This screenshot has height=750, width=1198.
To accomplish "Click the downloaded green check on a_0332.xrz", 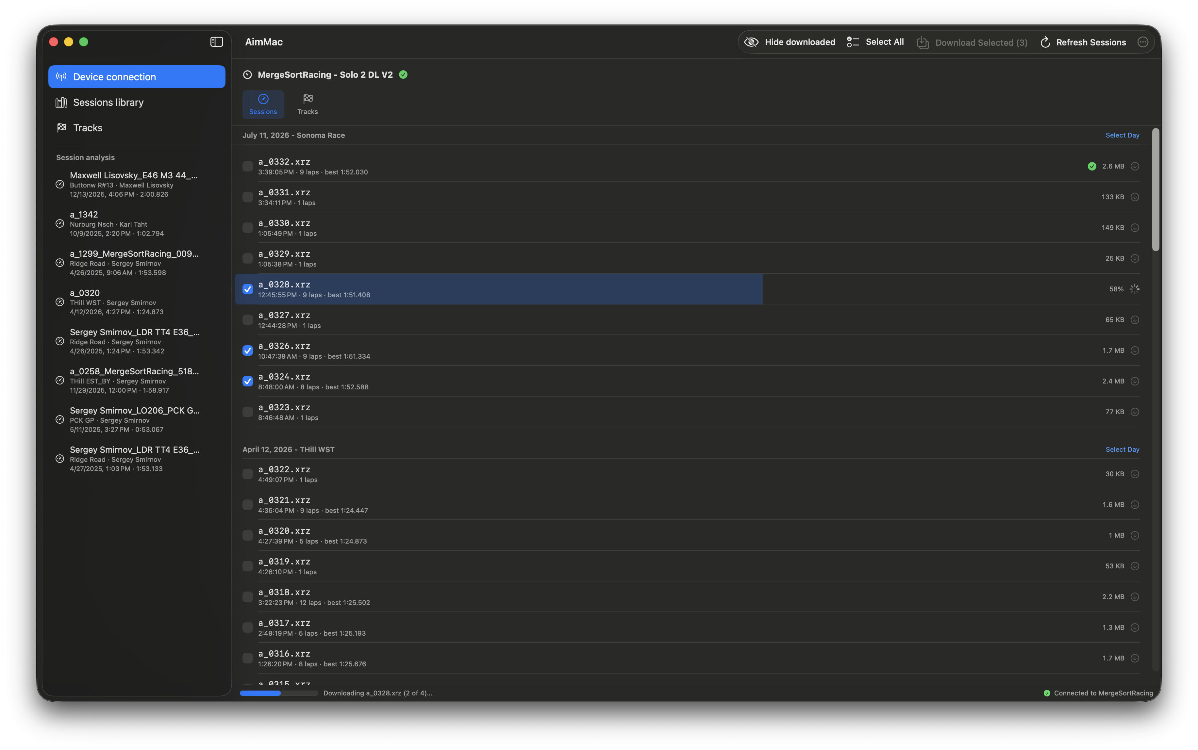I will coord(1092,166).
